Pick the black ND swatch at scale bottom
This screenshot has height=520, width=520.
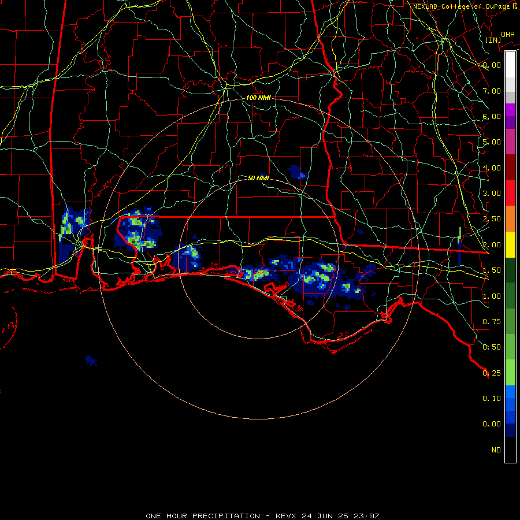[510, 450]
